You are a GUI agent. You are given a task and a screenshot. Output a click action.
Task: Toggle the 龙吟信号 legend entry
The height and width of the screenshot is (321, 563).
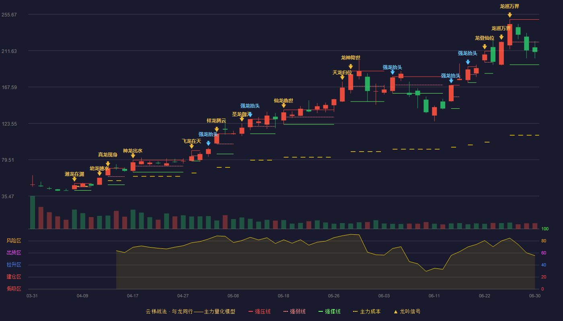[407, 311]
